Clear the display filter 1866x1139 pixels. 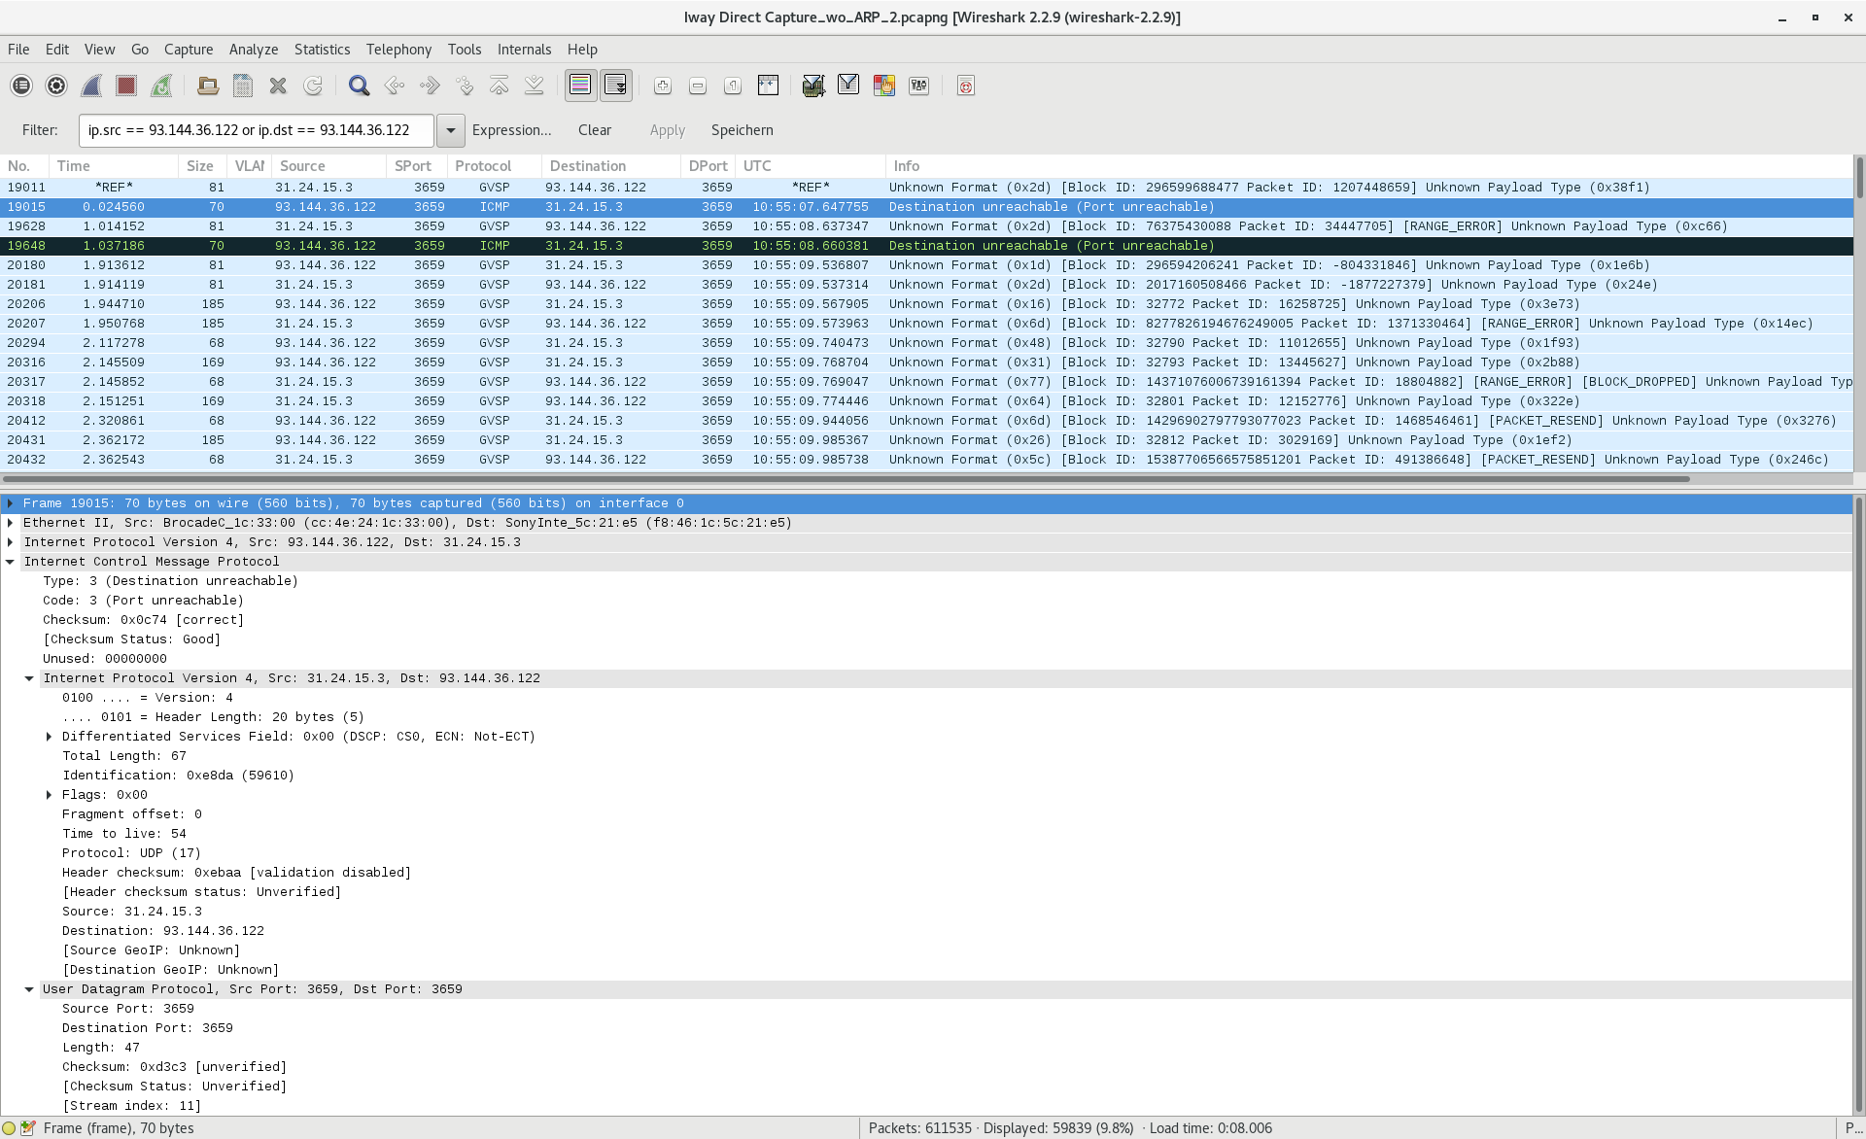(x=594, y=130)
